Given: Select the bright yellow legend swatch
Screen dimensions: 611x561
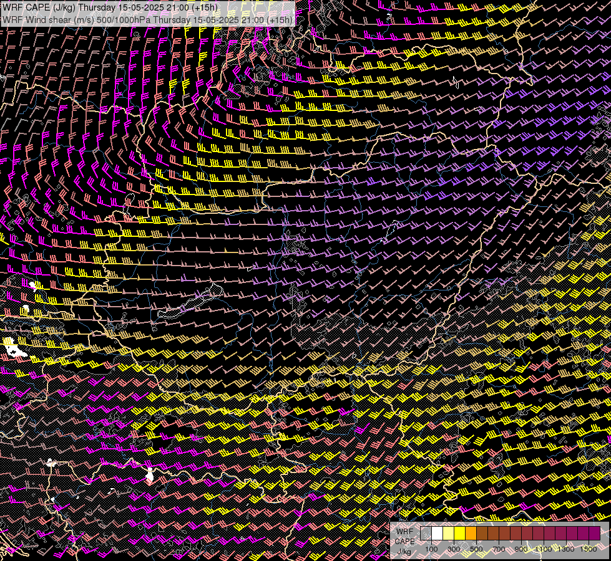Looking at the screenshot, I should [460, 533].
